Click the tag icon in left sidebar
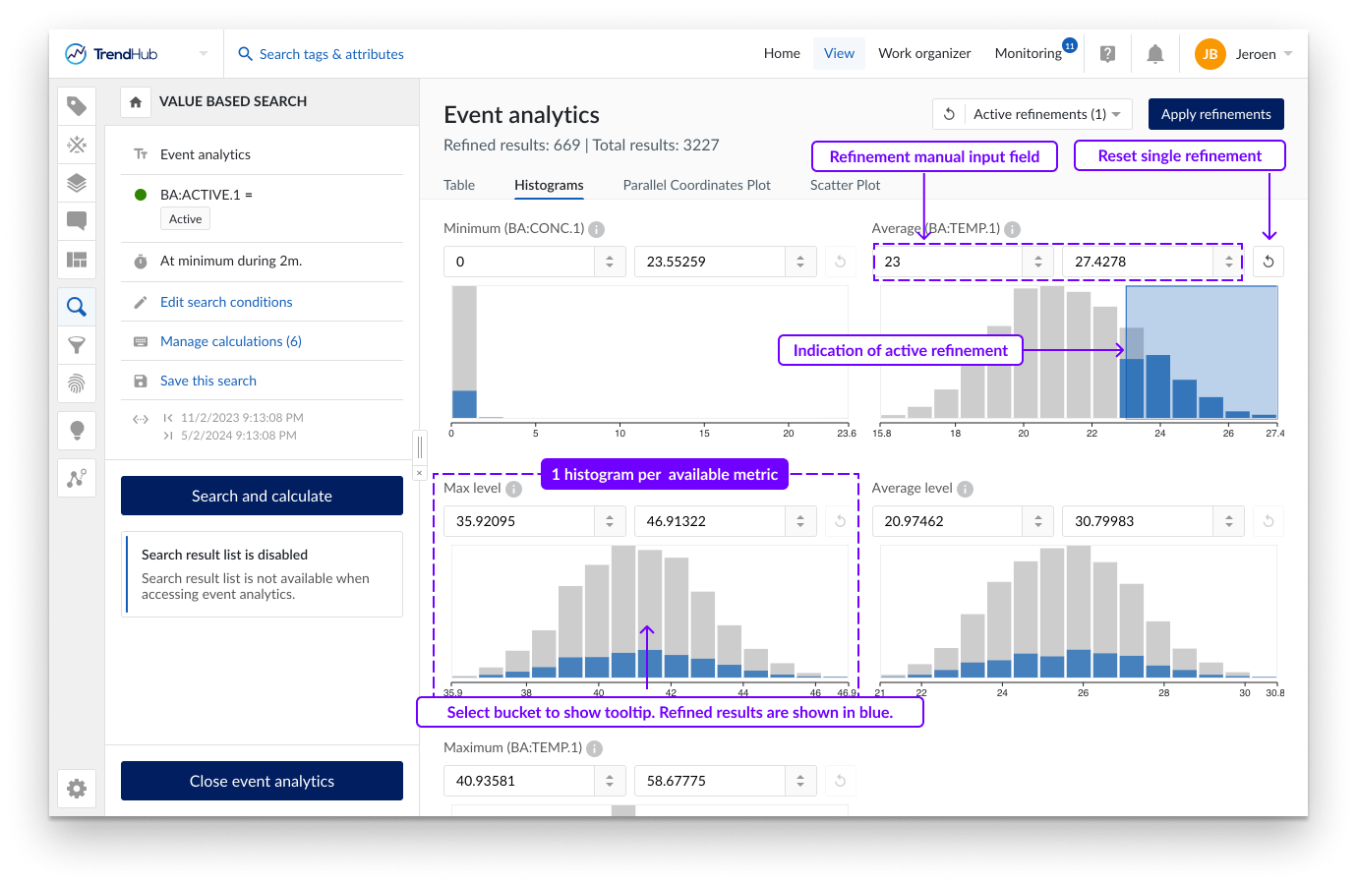Image resolution: width=1357 pixels, height=885 pixels. (x=77, y=106)
